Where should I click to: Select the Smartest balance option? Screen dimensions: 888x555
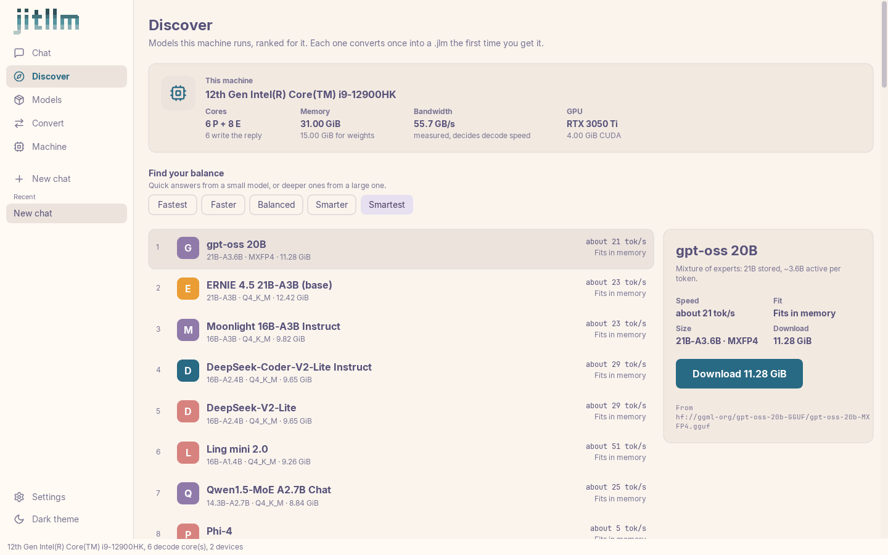[x=387, y=205]
